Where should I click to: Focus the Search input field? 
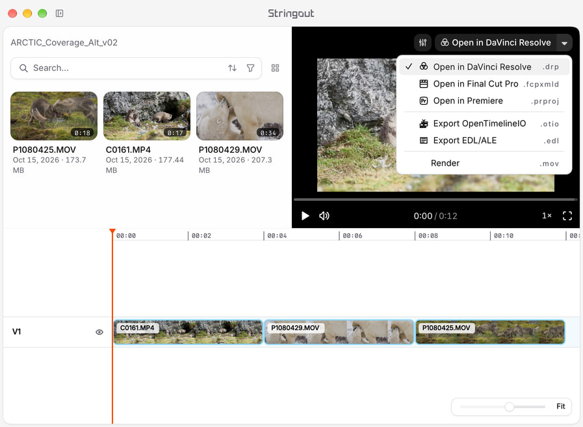point(136,68)
